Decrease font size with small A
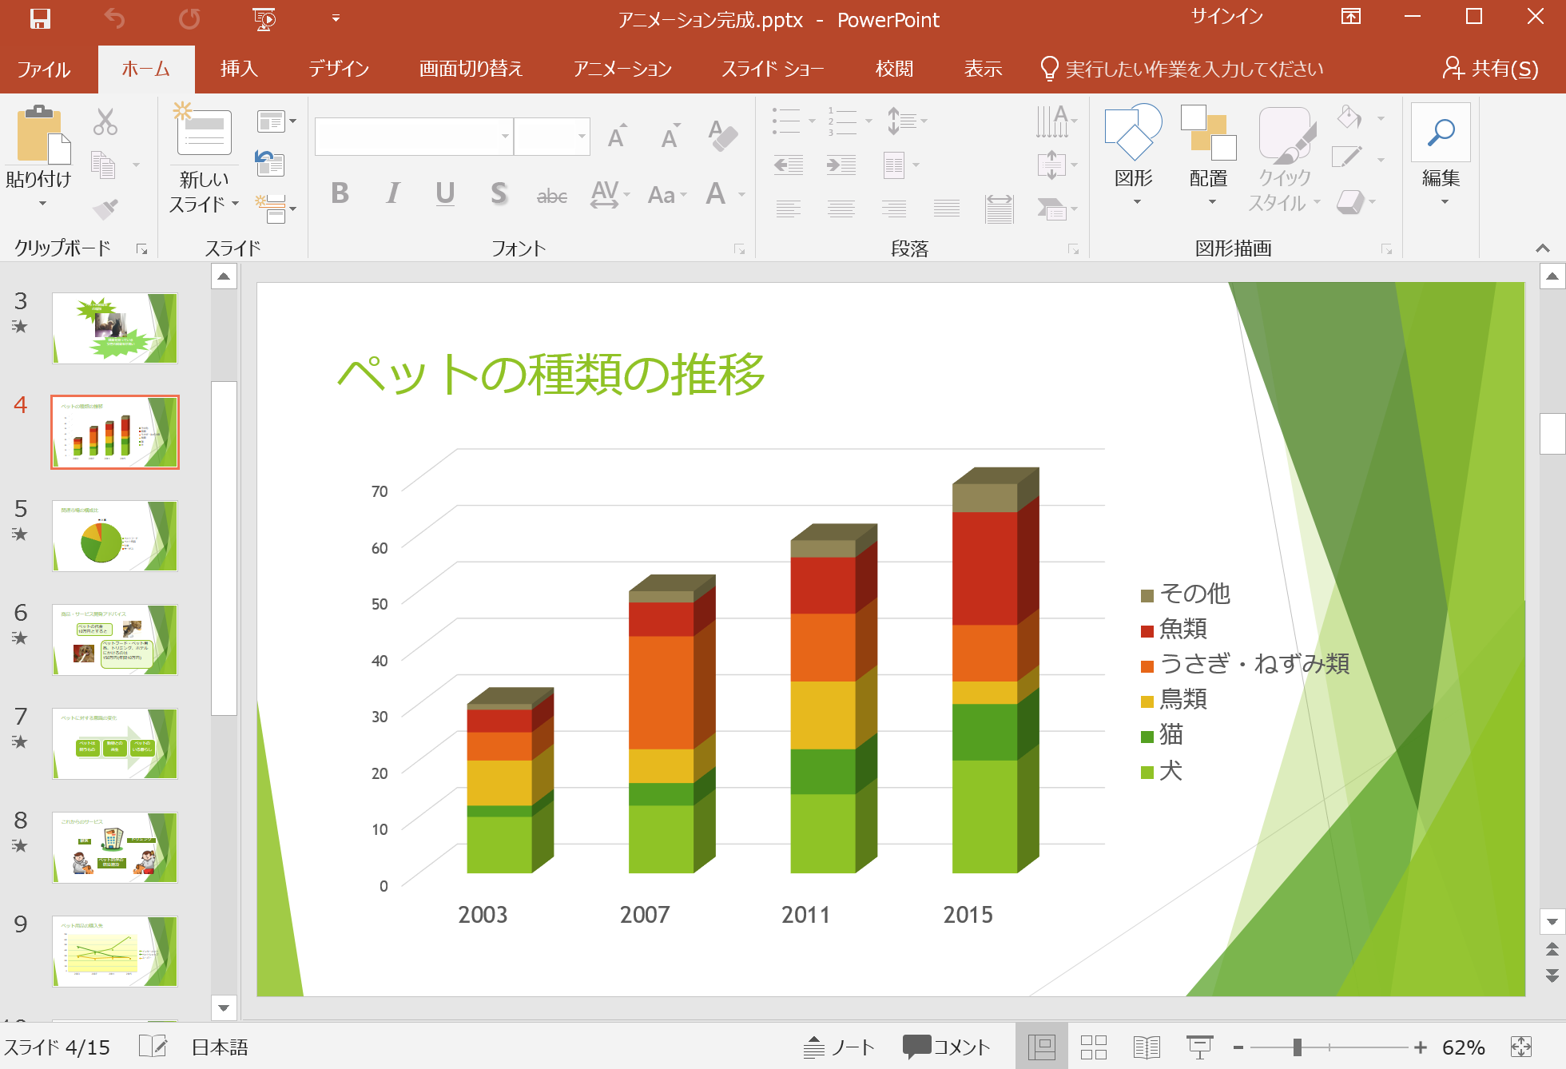The image size is (1566, 1069). (x=670, y=137)
